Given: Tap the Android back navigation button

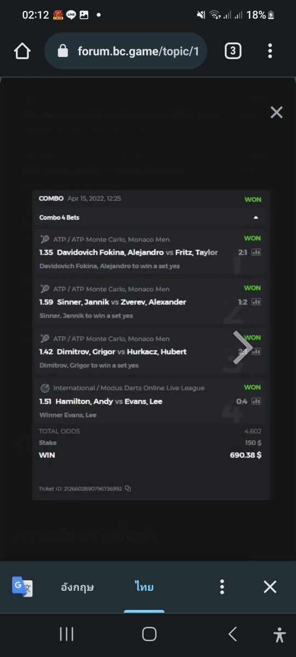Looking at the screenshot, I should coord(232,635).
